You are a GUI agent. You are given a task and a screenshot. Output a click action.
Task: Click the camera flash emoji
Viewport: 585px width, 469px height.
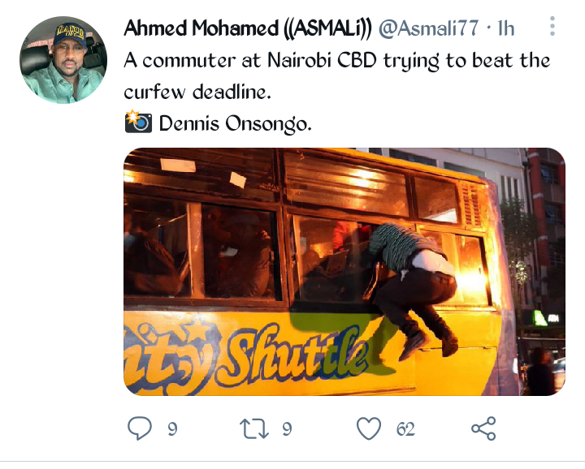138,122
